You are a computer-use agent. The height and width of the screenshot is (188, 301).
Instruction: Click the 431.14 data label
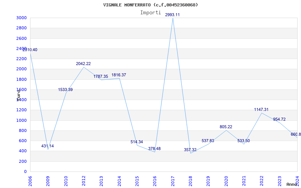[x=47, y=146]
